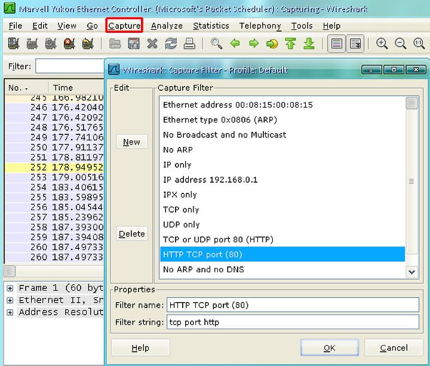Toggle packet list colorize button
This screenshot has height=366, width=430.
point(336,44)
